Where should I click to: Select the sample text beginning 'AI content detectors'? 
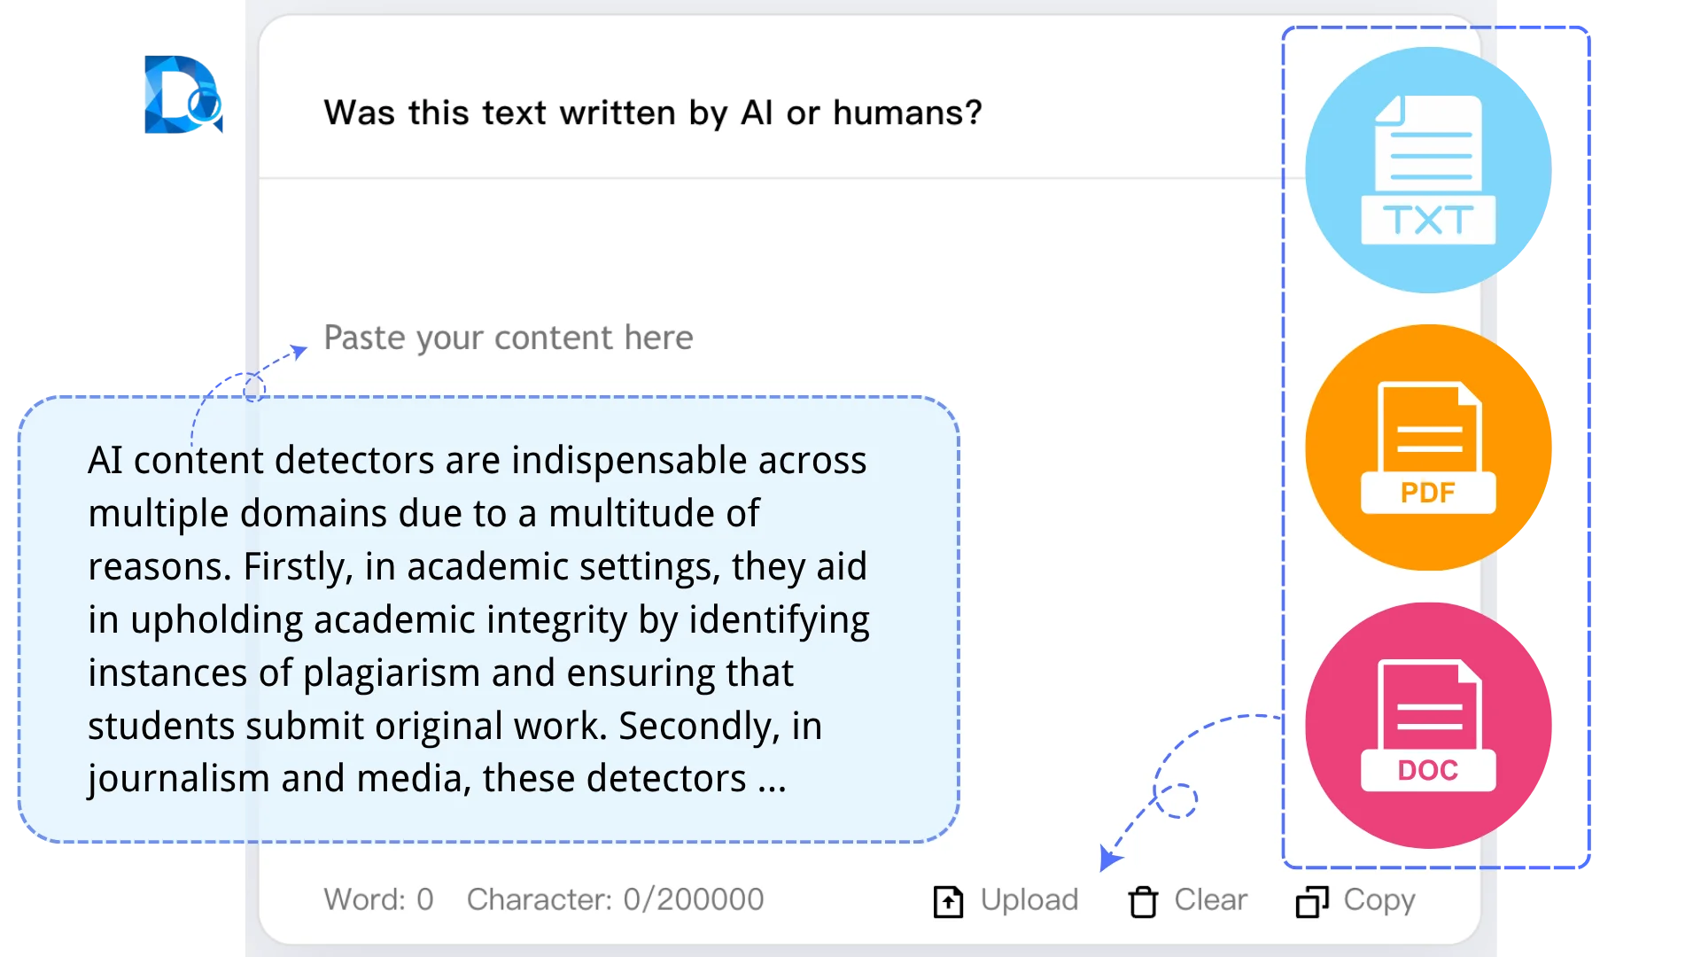point(478,619)
